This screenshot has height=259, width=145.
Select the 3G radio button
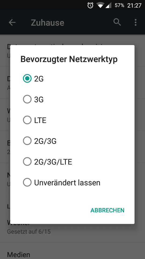(x=27, y=99)
